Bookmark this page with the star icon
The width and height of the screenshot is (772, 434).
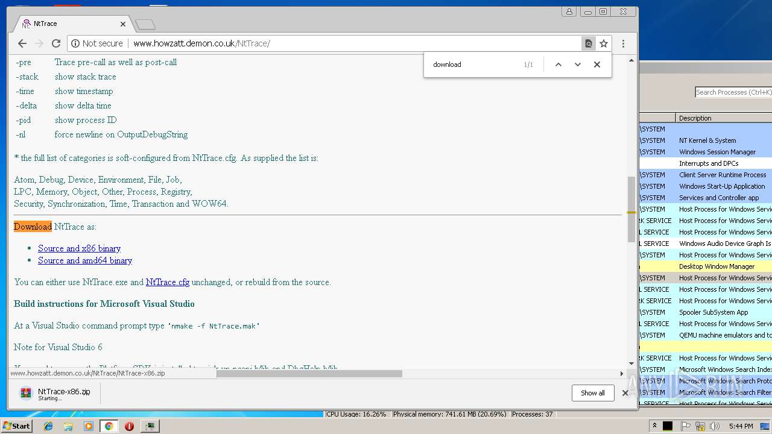pyautogui.click(x=604, y=43)
